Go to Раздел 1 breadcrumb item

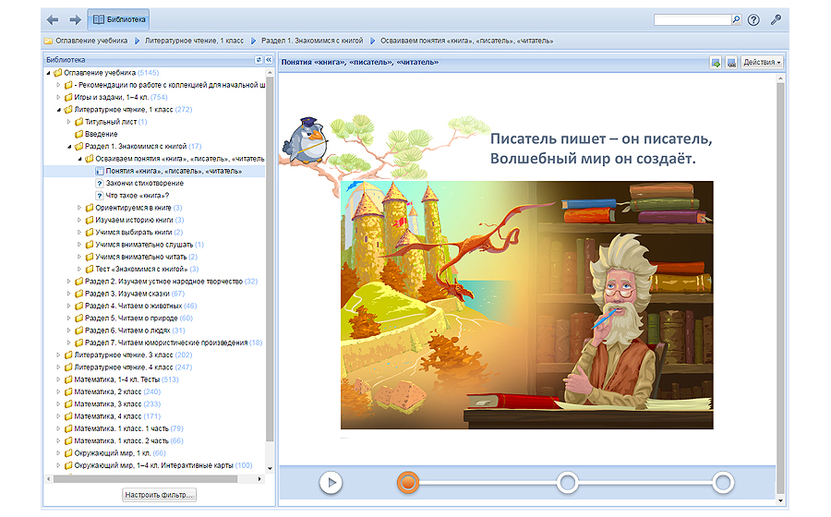(x=309, y=41)
